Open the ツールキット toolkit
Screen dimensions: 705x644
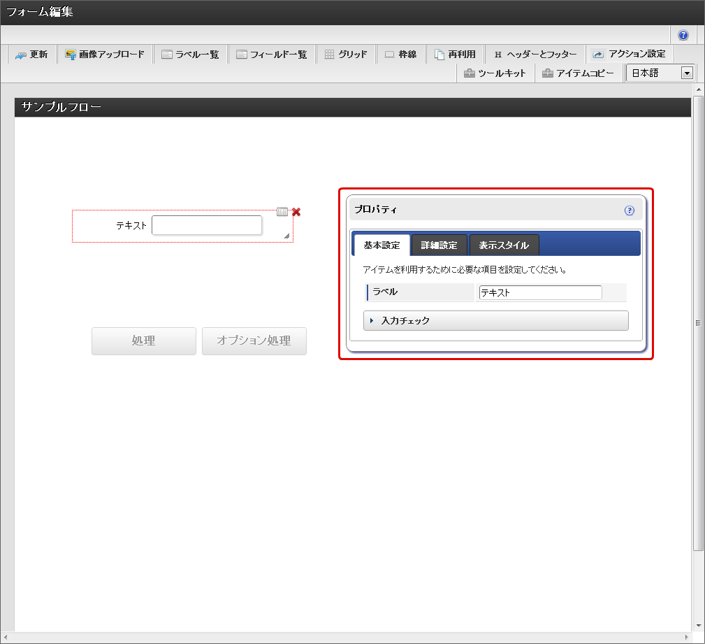click(495, 73)
